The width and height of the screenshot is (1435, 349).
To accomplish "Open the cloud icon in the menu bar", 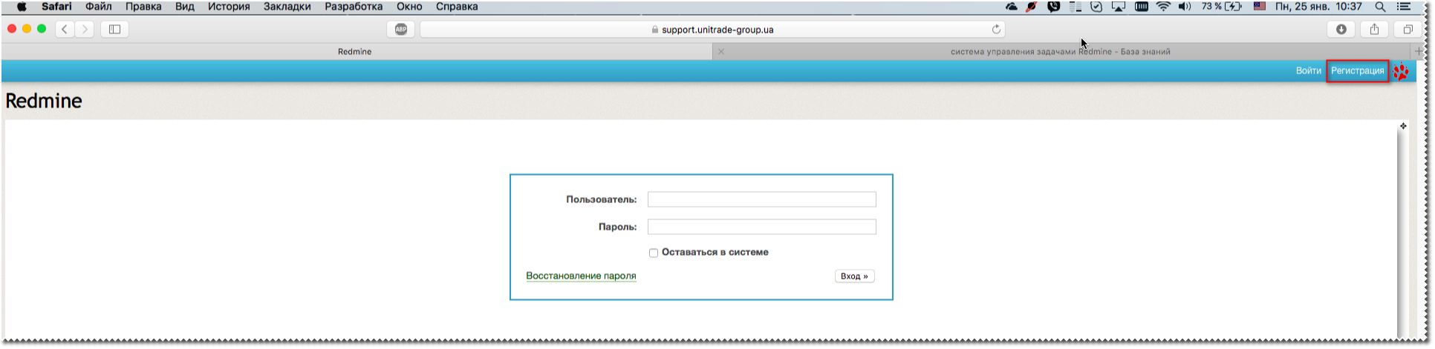I will click(1012, 7).
